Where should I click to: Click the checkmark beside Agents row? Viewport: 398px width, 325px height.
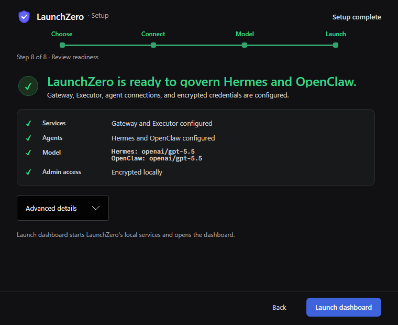pos(28,138)
